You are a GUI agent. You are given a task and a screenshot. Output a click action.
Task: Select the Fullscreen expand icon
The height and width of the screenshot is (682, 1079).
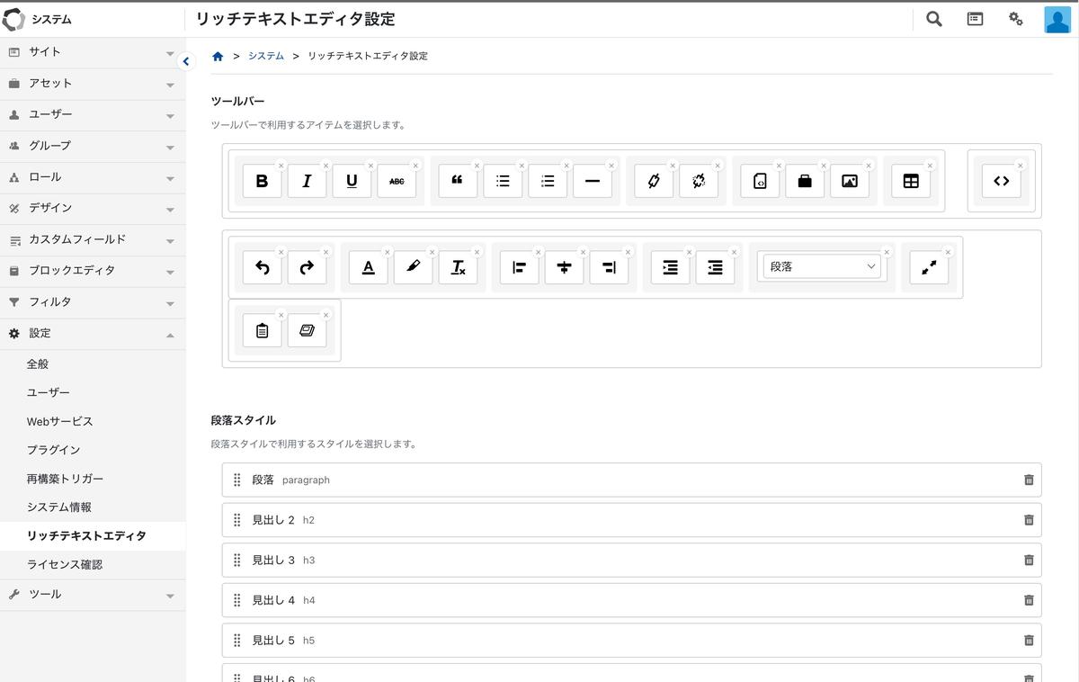tap(929, 267)
